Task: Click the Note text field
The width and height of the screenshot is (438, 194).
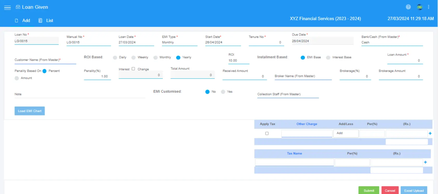Action: [x=80, y=94]
